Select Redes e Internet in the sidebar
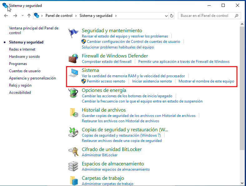The width and height of the screenshot is (246, 186). 22,49
